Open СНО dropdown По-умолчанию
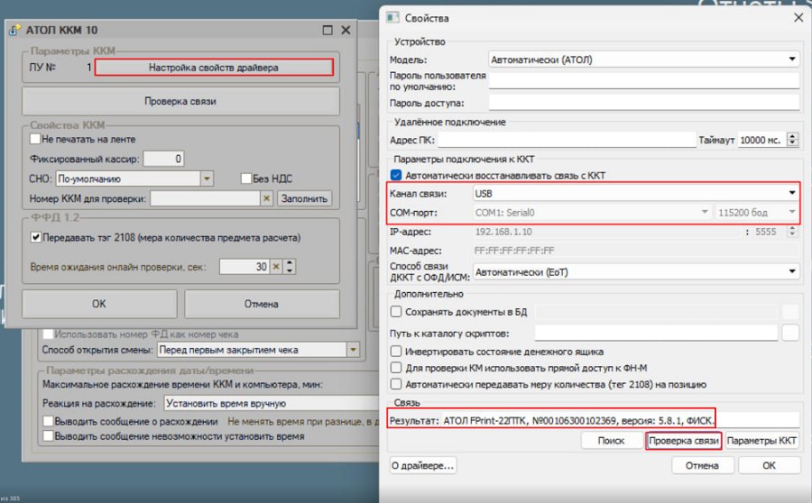Viewport: 812px width, 503px height. pos(134,178)
